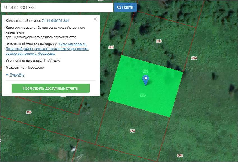This screenshot has height=162, width=238.
Task: Click the 334 label below the map pin
Action: click(x=143, y=95)
